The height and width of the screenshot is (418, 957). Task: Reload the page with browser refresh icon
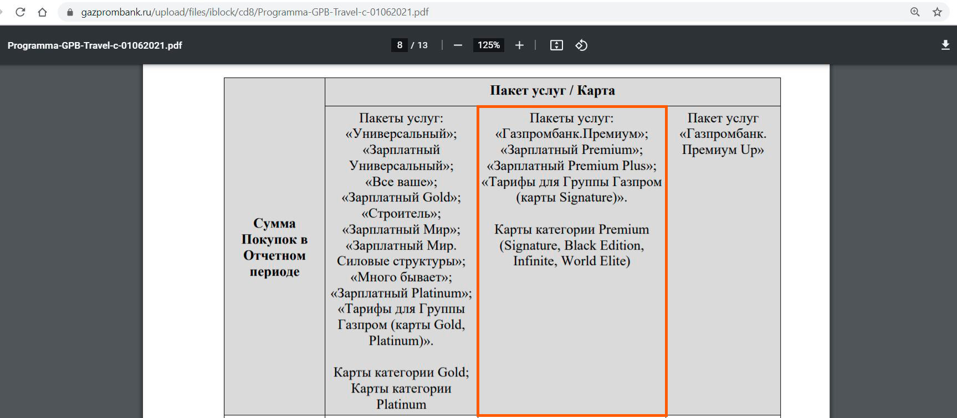pyautogui.click(x=21, y=12)
